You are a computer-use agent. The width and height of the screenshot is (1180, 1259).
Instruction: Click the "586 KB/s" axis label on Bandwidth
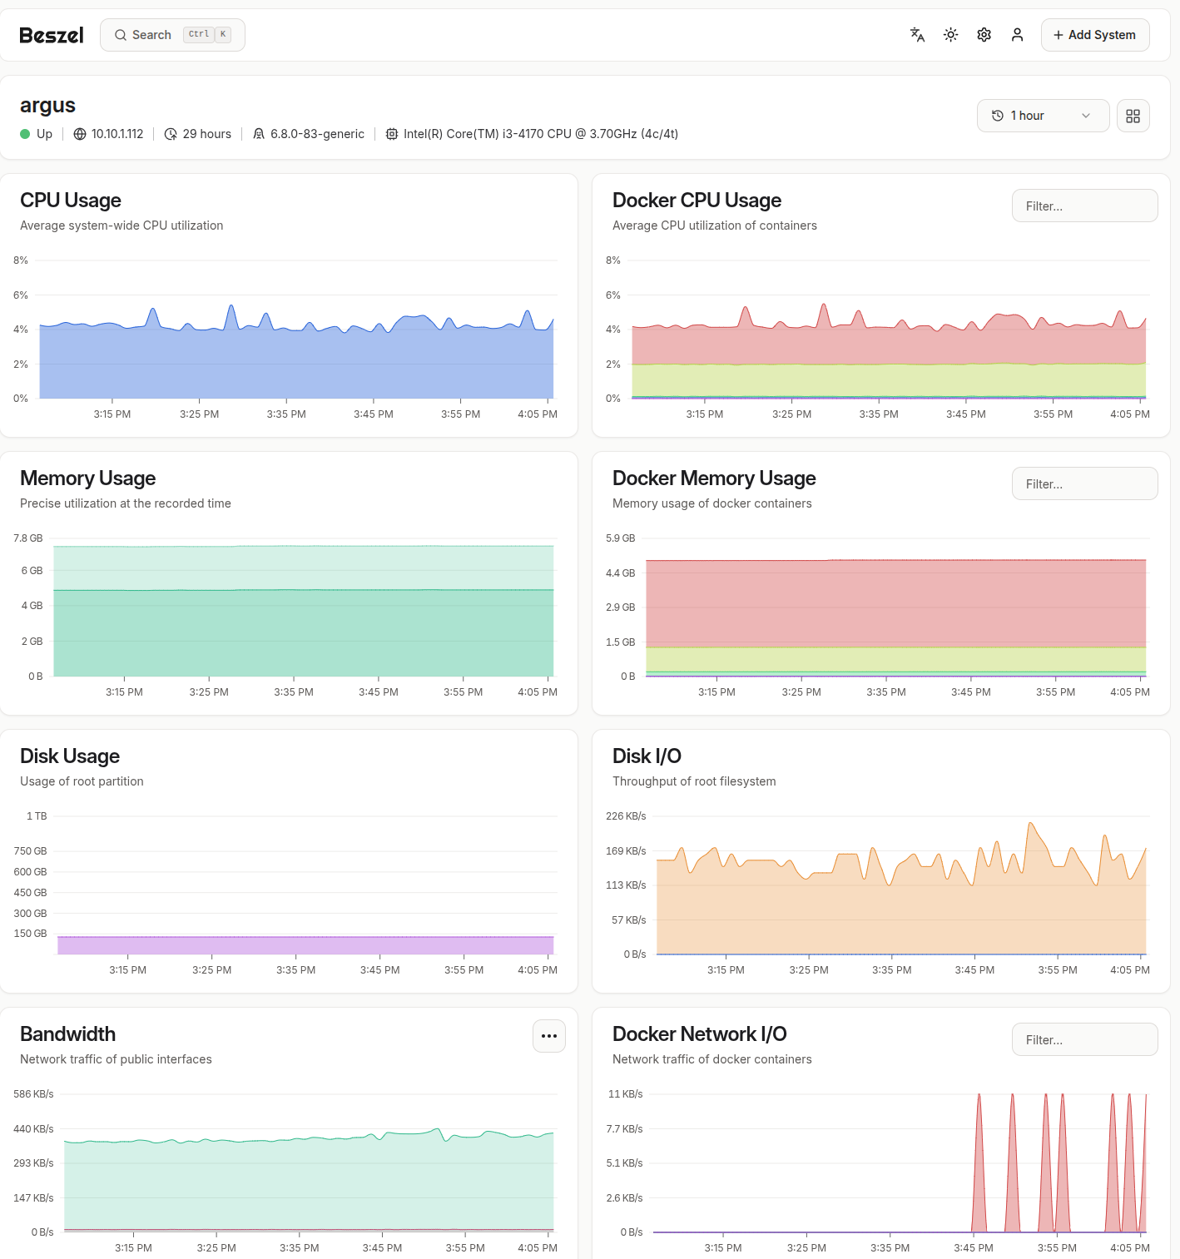coord(33,1094)
